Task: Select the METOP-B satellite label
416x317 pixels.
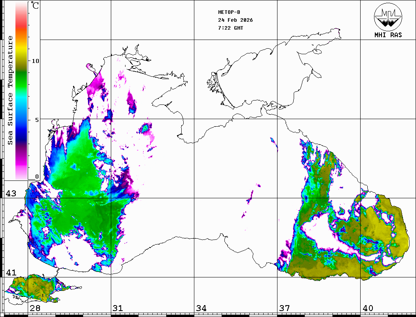Action: coord(229,12)
